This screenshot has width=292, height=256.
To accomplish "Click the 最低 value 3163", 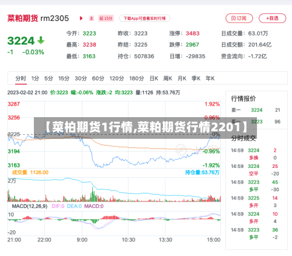I will [89, 57].
